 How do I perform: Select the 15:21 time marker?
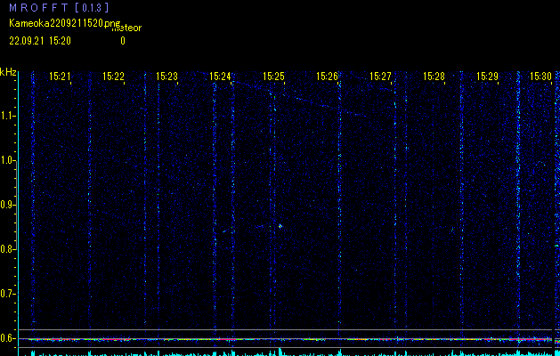coord(60,76)
